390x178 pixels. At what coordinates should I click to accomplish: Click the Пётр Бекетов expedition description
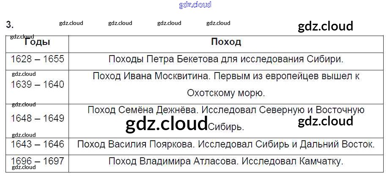(x=226, y=59)
